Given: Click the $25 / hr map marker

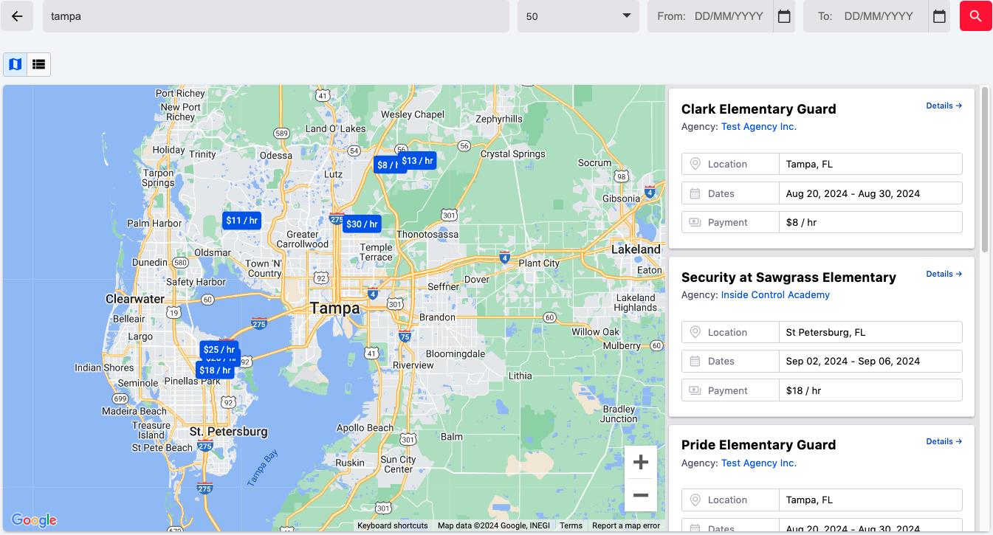Looking at the screenshot, I should coord(219,350).
